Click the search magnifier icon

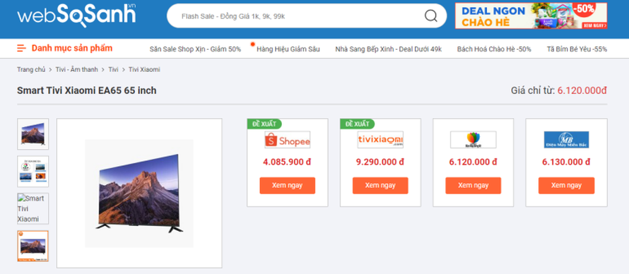pyautogui.click(x=431, y=16)
